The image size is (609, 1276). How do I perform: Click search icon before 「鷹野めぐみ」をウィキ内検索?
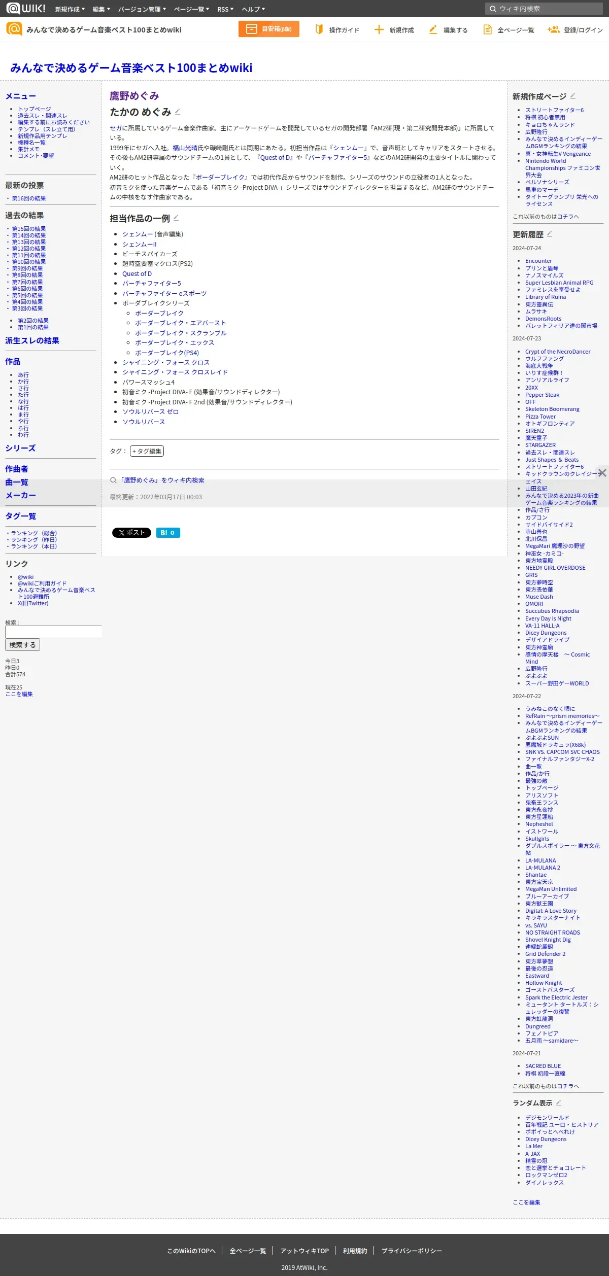coord(114,480)
